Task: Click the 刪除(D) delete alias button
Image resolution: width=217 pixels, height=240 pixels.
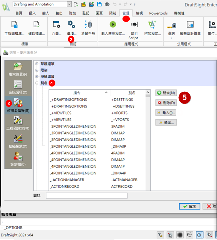Action: 166,103
